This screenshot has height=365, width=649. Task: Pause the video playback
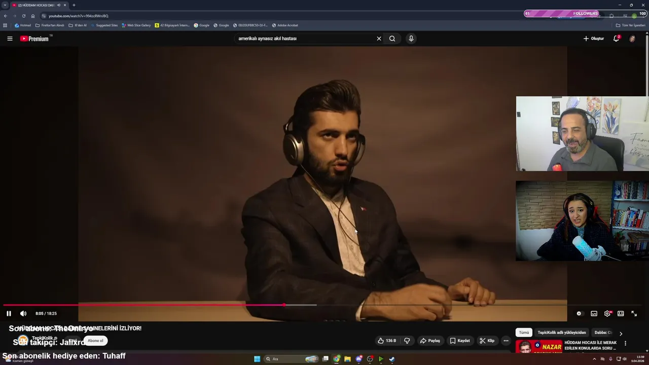pyautogui.click(x=9, y=313)
